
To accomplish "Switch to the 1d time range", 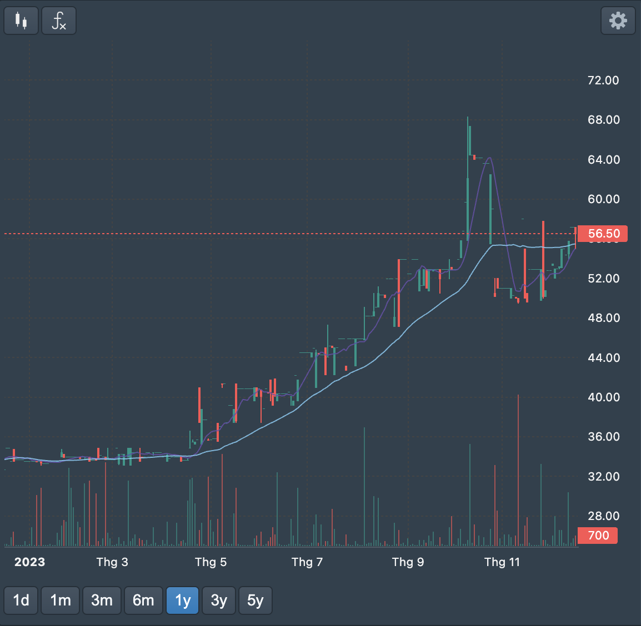I will [x=21, y=600].
